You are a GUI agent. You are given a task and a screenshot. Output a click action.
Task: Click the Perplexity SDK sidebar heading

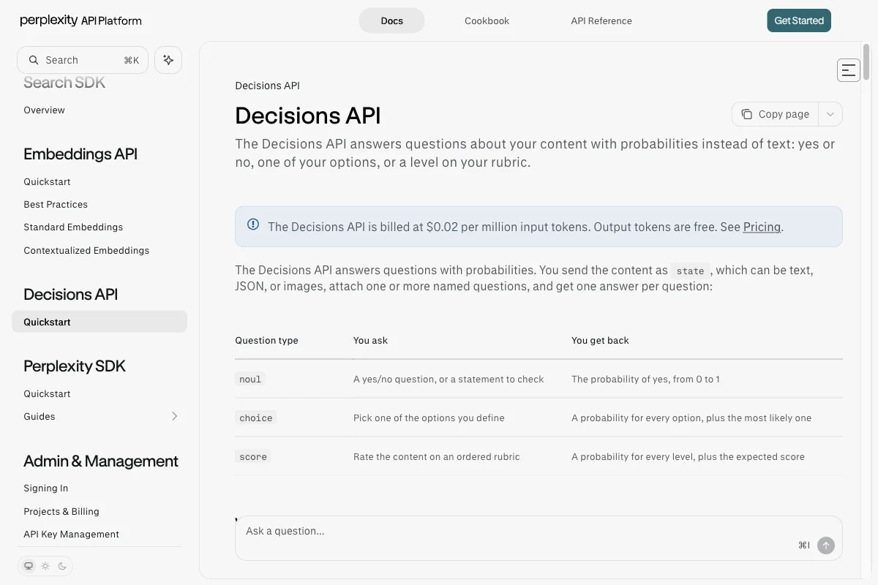[x=75, y=366]
